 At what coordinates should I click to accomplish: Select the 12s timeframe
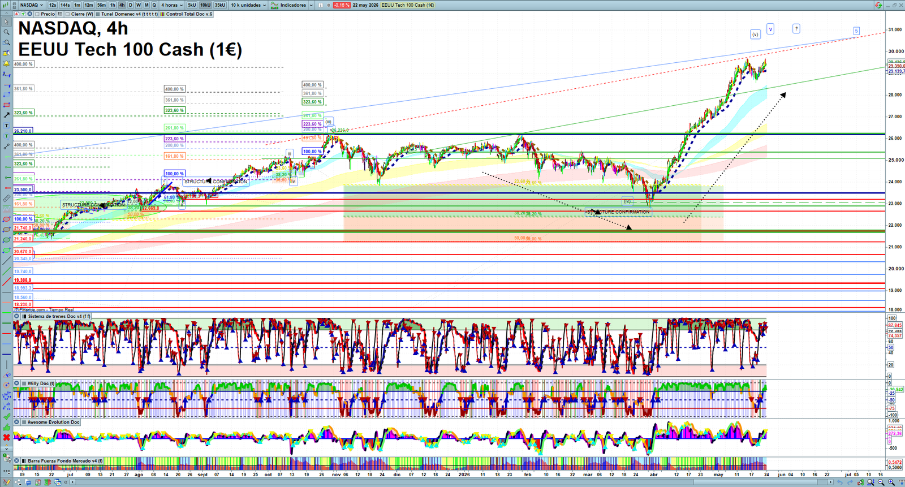coord(53,5)
